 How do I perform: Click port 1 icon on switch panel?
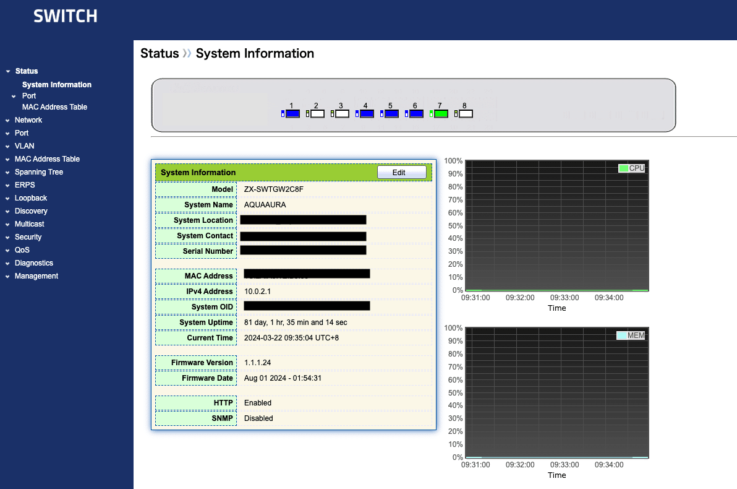[x=293, y=114]
